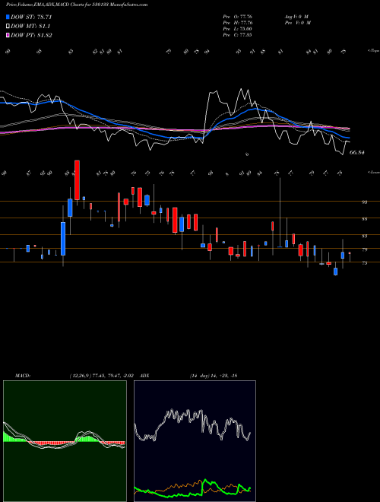Click the 'Pre L: 75.60' value

click(239, 29)
